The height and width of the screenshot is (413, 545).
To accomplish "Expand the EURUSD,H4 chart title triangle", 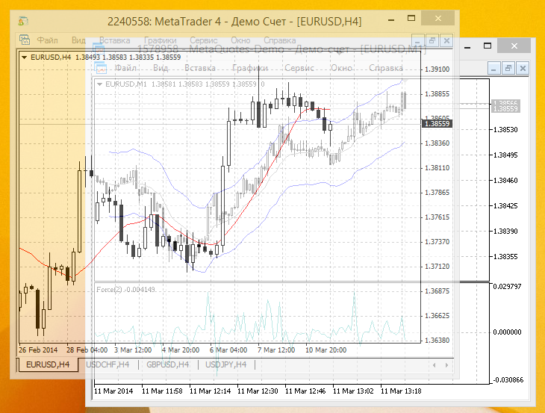I will pos(25,58).
